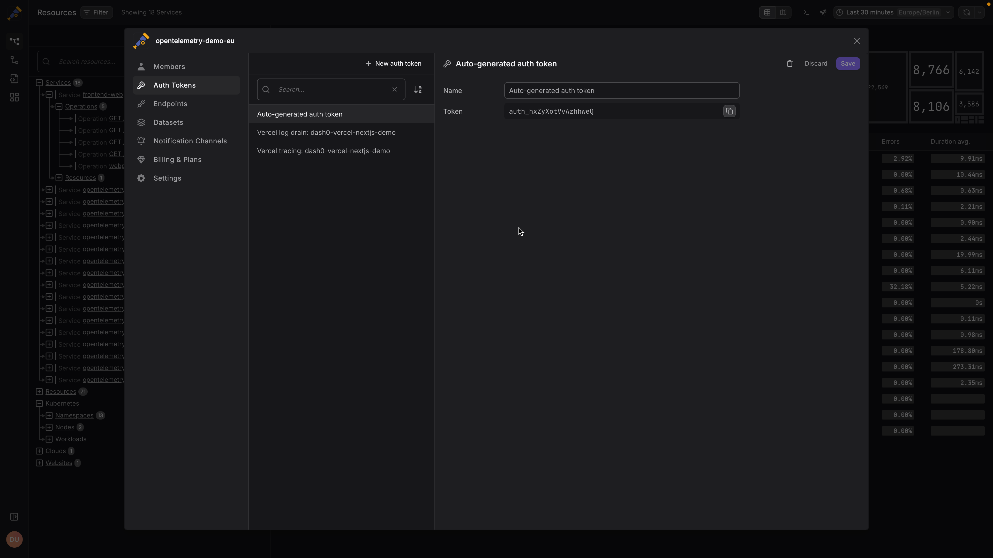Click the sort/filter icon in token list
Screen dimensions: 993x558
pos(418,89)
